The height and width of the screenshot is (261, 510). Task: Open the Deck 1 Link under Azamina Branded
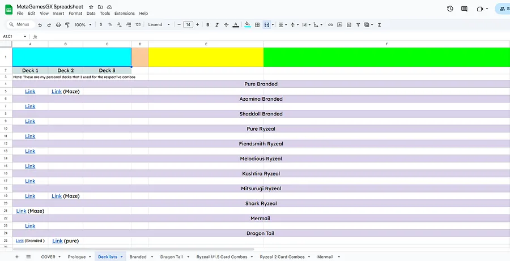tap(30, 106)
